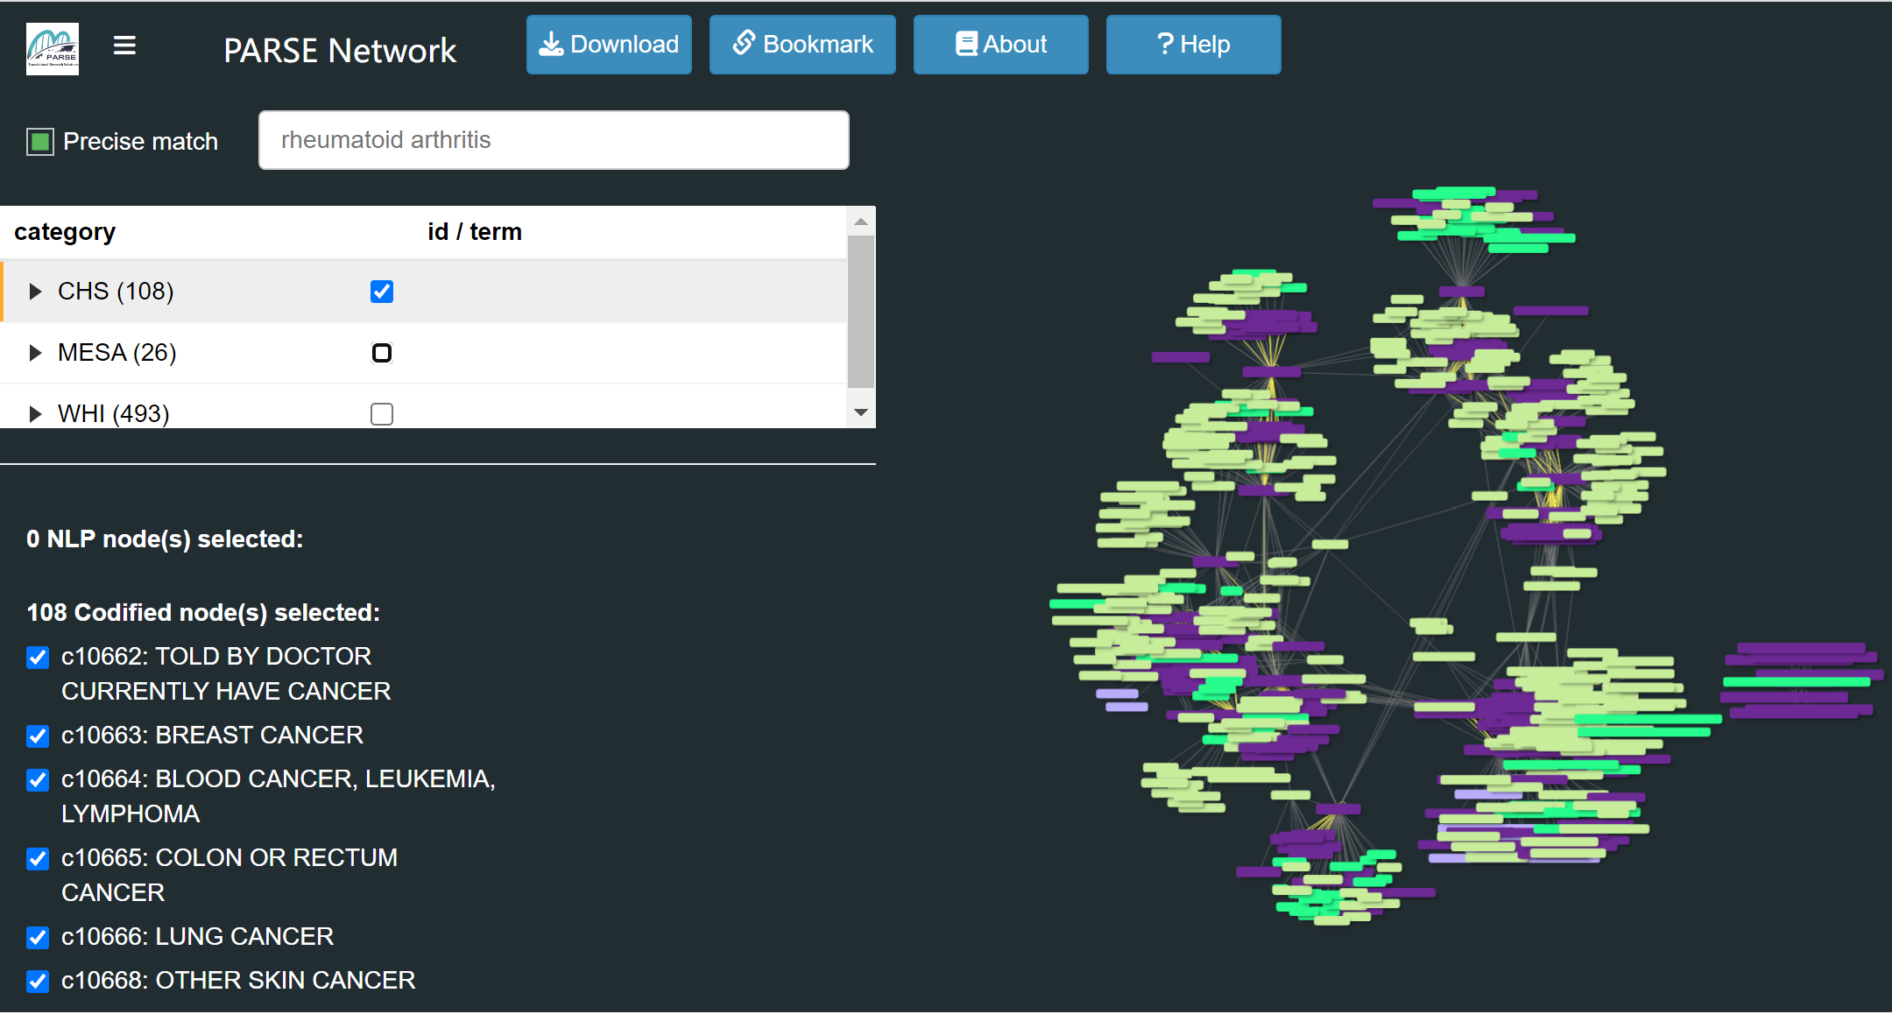The image size is (1892, 1014).
Task: Deselect c10663 BREAST CANCER node
Action: pyautogui.click(x=38, y=736)
